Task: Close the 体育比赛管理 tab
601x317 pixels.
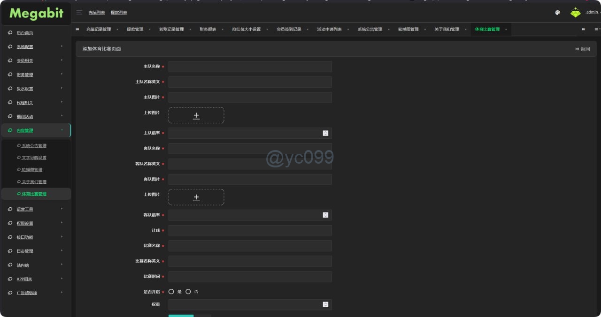Action: tap(506, 30)
